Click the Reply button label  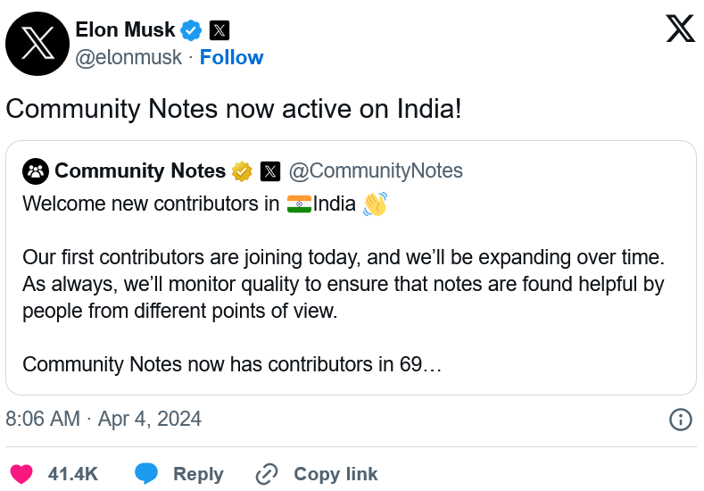198,474
